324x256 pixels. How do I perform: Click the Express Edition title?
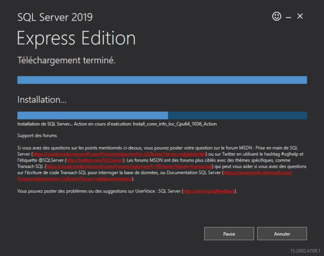point(76,38)
